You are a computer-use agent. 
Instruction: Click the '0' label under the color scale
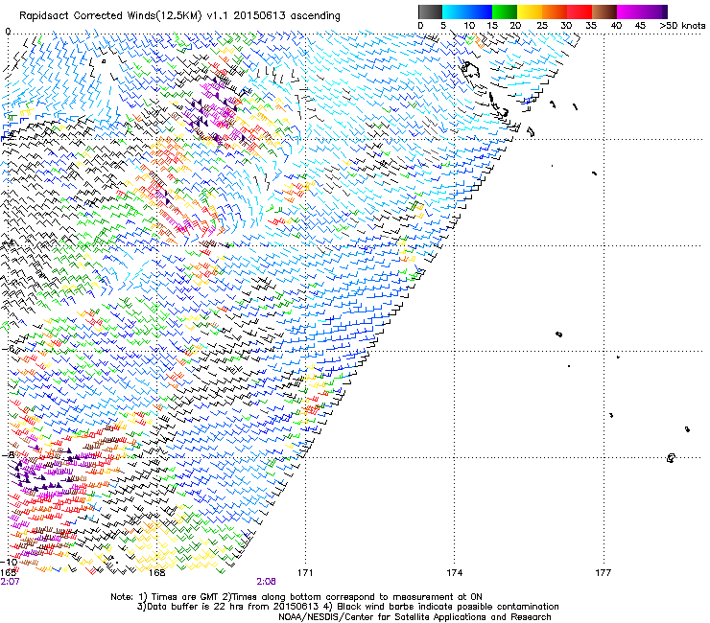tap(420, 26)
